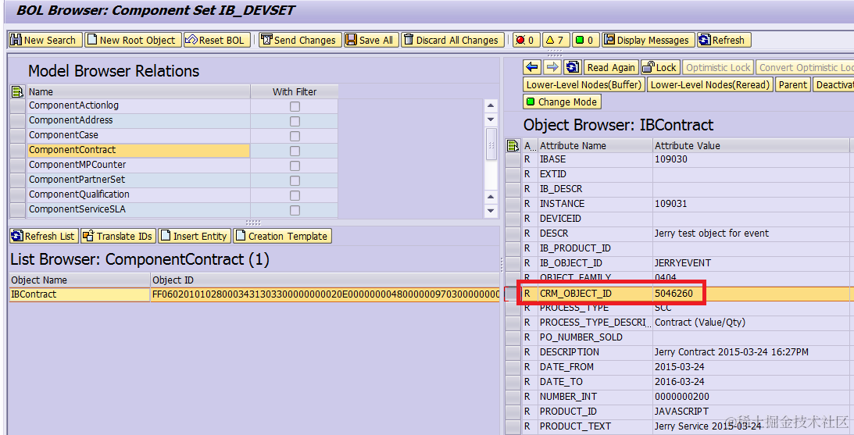
Task: Click the Attribute Value column header
Action: 751,146
